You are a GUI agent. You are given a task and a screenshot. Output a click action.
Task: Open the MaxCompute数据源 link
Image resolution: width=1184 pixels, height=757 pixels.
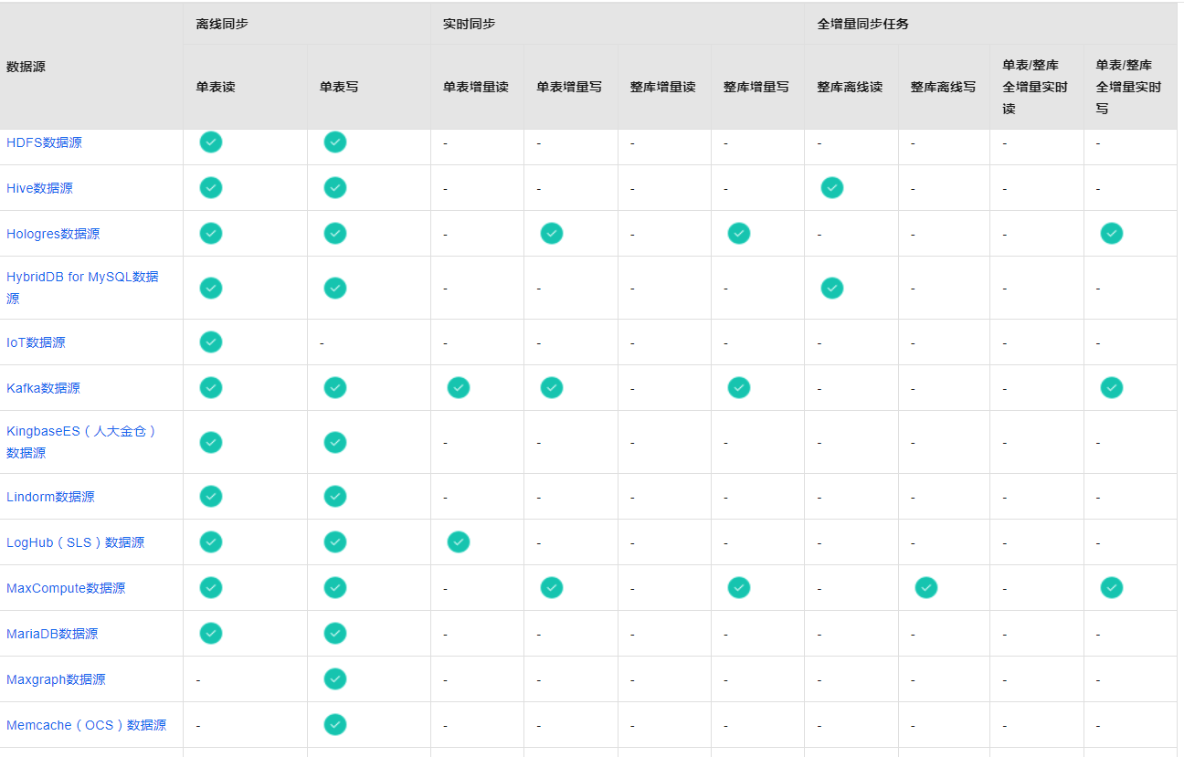pyautogui.click(x=66, y=588)
